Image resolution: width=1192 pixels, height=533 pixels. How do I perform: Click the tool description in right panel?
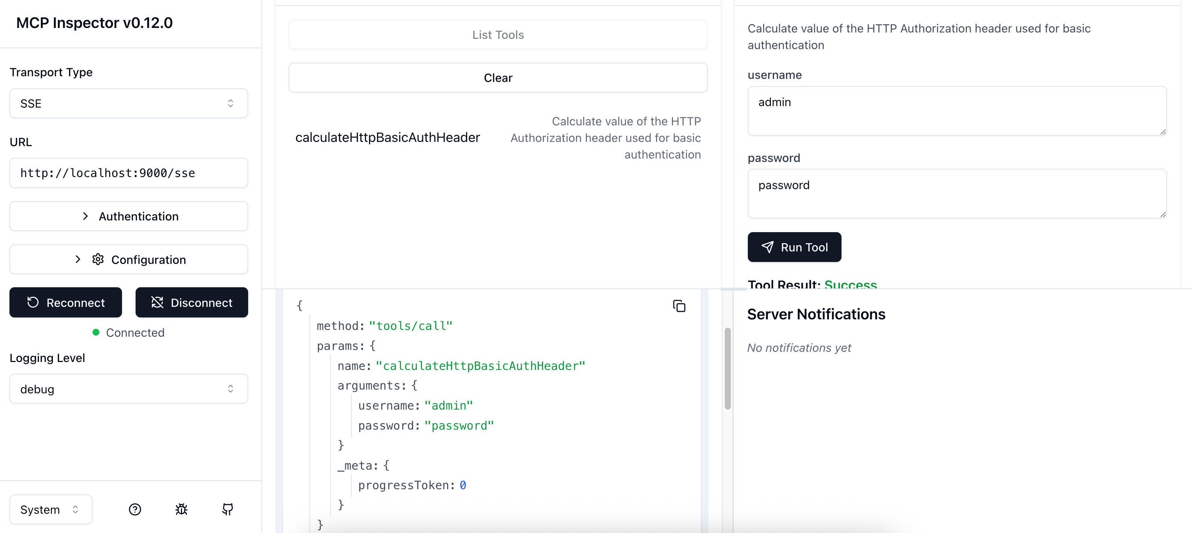919,37
